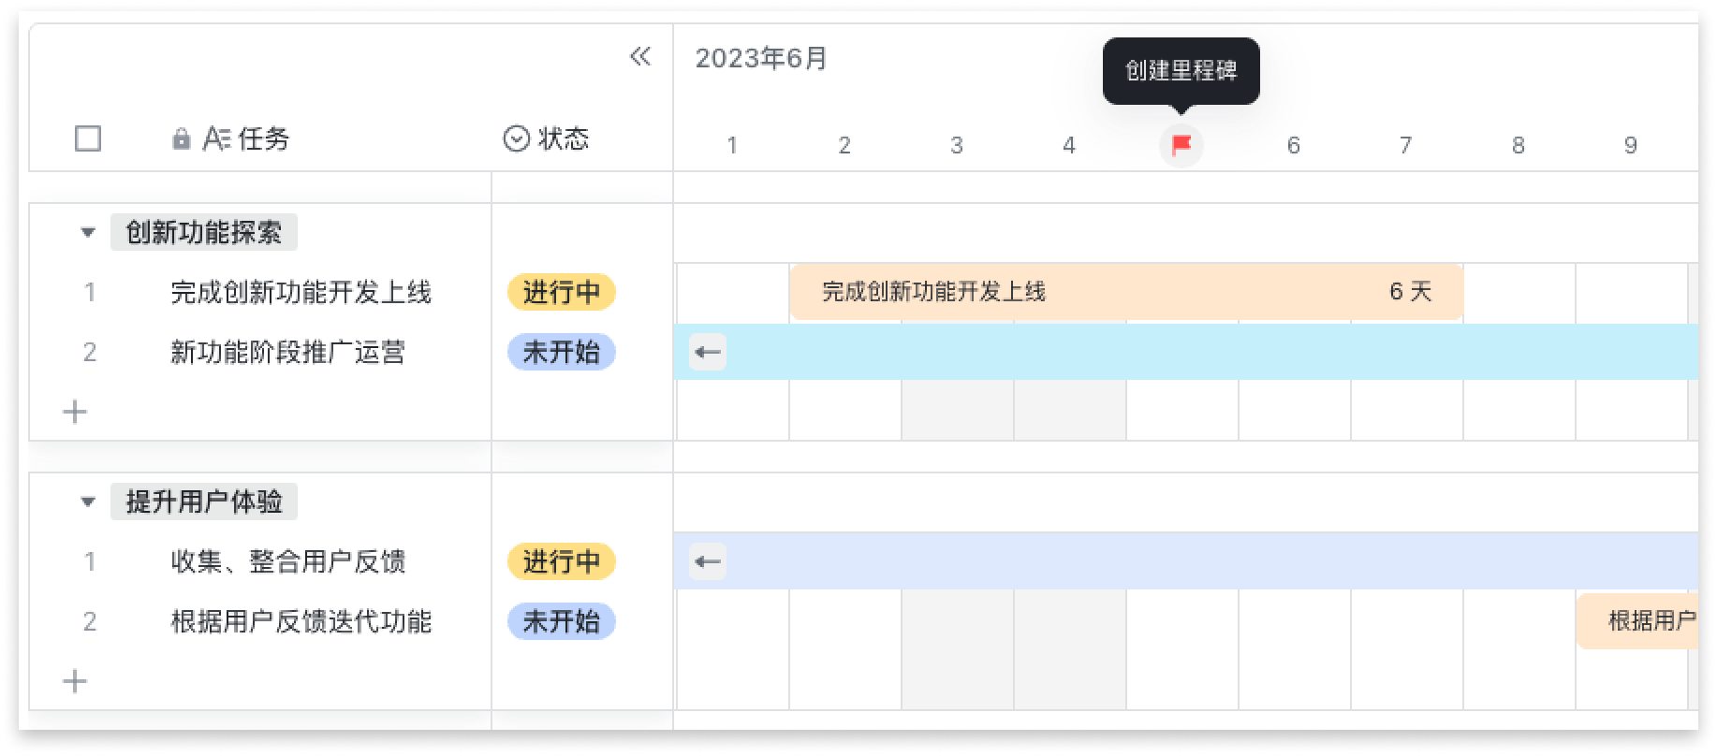Collapse the task panel with double-chevron icon

(640, 57)
